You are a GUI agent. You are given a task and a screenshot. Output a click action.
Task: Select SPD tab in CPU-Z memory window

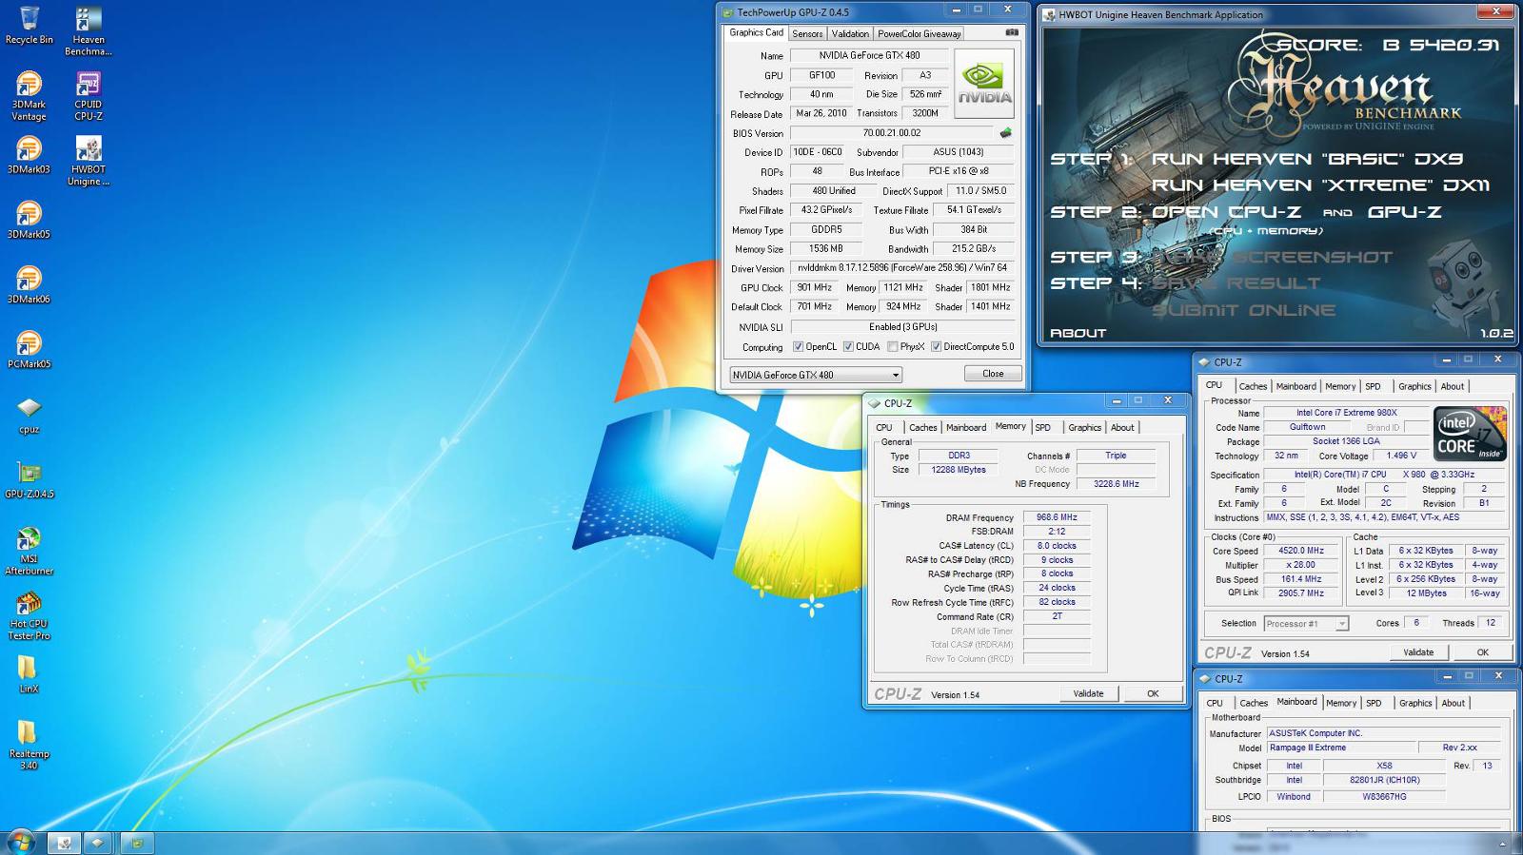(1043, 428)
